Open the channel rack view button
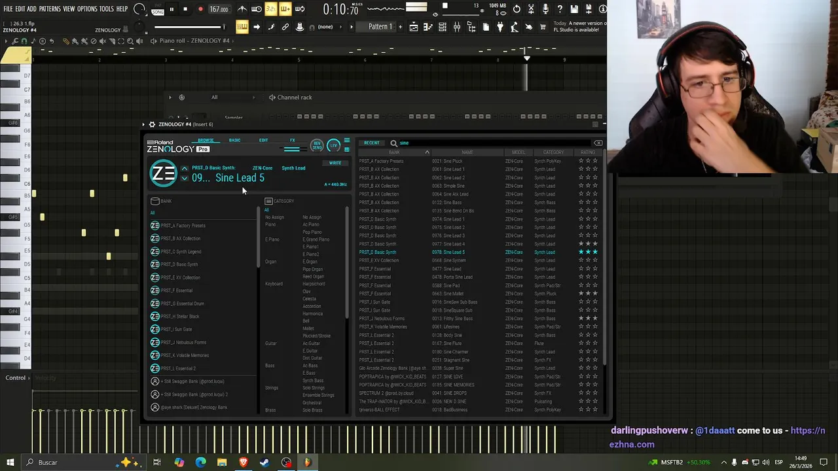 click(443, 27)
